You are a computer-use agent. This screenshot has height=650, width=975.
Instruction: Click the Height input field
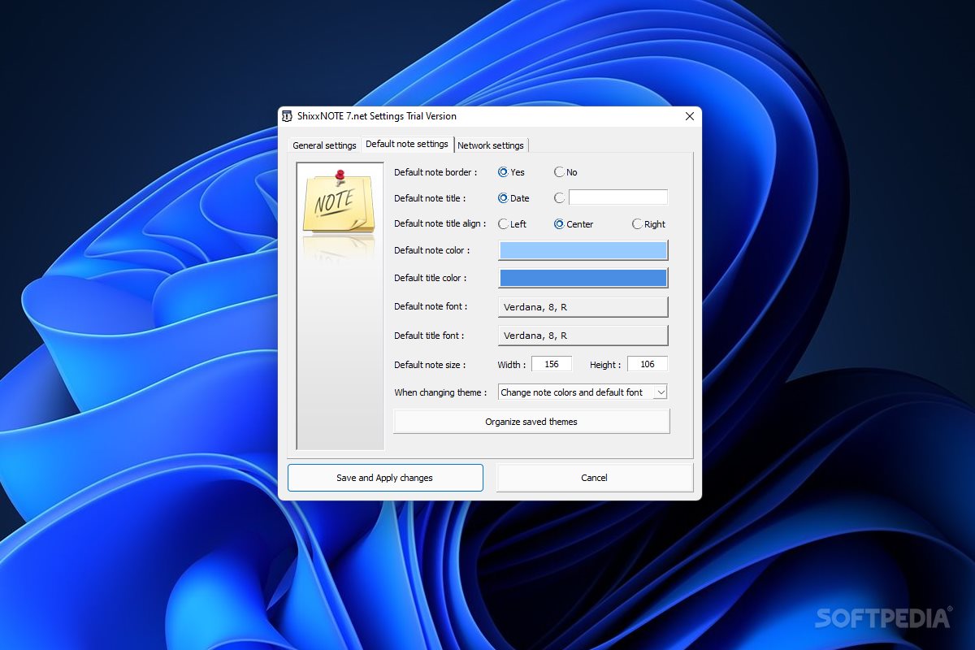[648, 364]
